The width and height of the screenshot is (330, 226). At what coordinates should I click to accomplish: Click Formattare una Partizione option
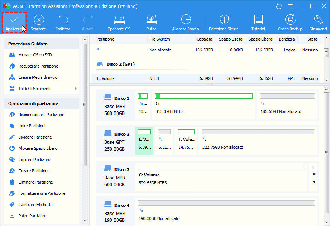click(x=42, y=193)
